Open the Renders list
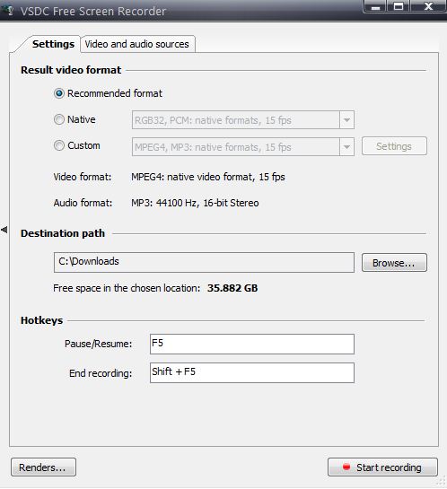 (43, 467)
